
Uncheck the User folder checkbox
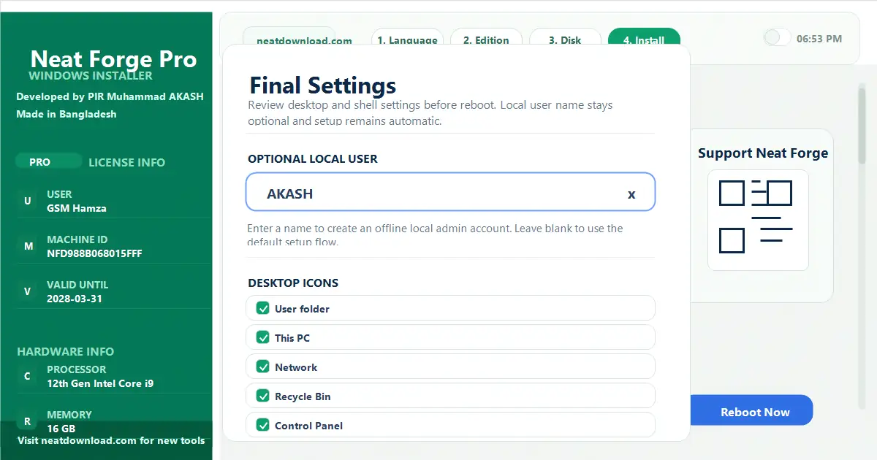coord(263,309)
